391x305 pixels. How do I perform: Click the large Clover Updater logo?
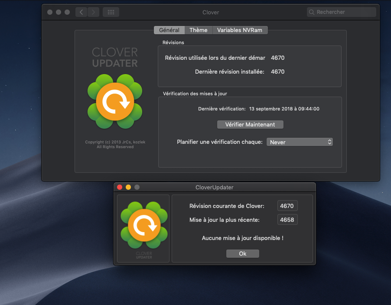point(115,101)
